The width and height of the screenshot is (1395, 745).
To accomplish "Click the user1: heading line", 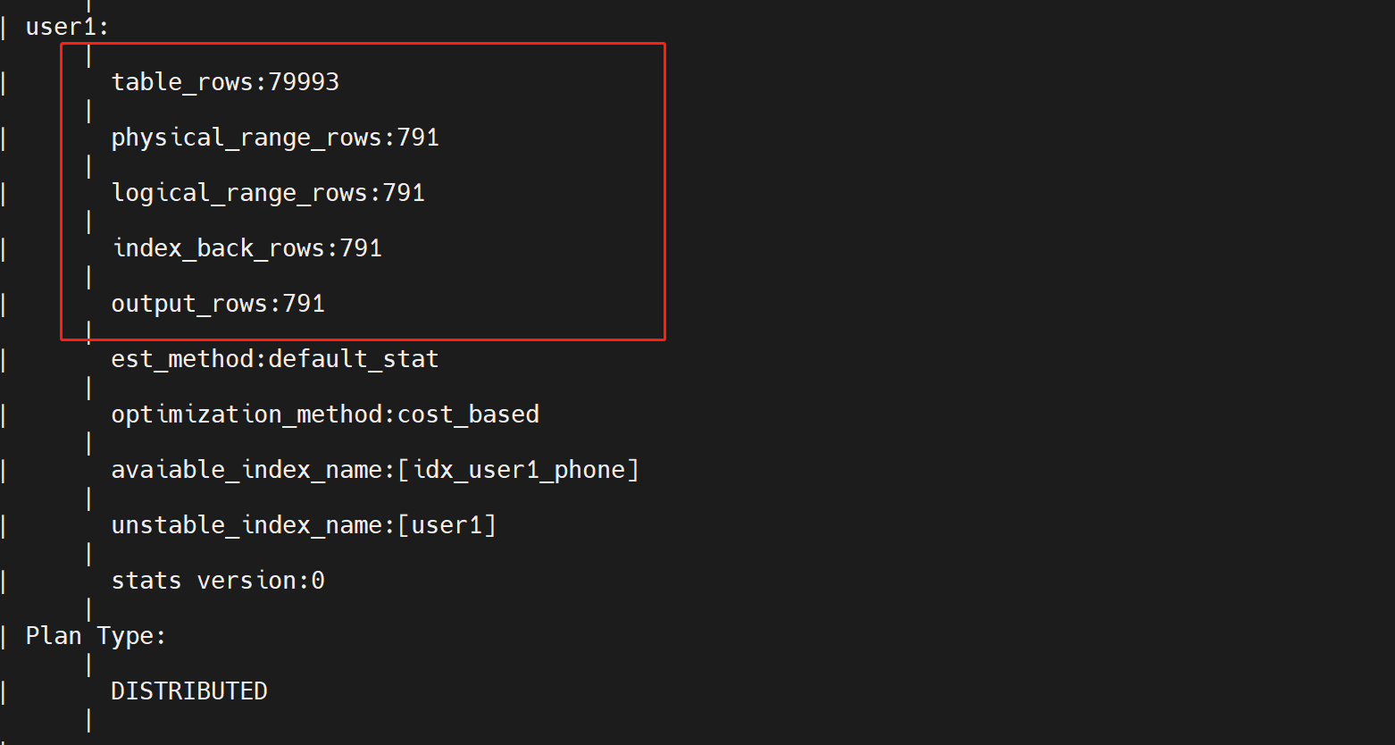I will click(x=67, y=27).
